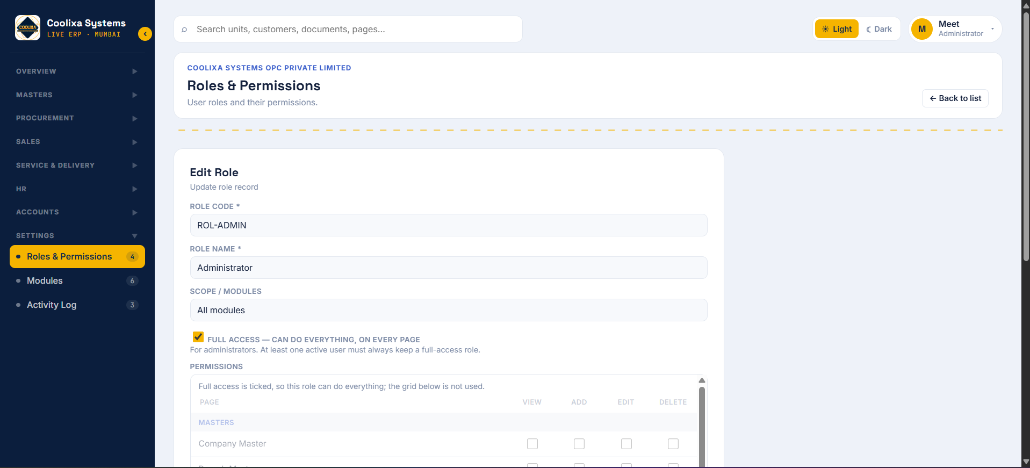
Task: Click the page scrollbar down arrow
Action: click(x=1026, y=462)
